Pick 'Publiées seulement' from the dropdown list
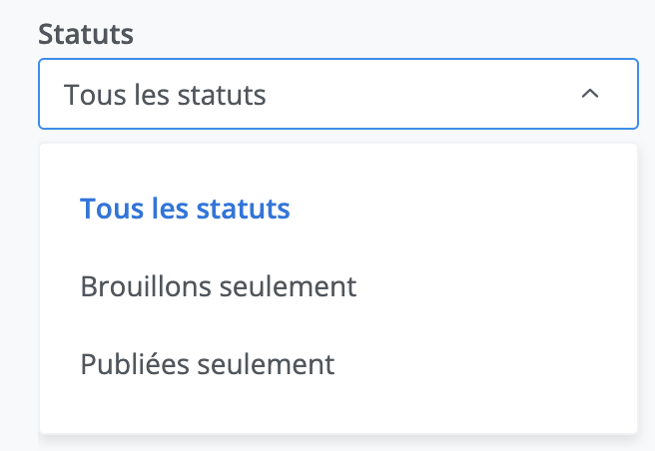The width and height of the screenshot is (655, 451). 207,364
